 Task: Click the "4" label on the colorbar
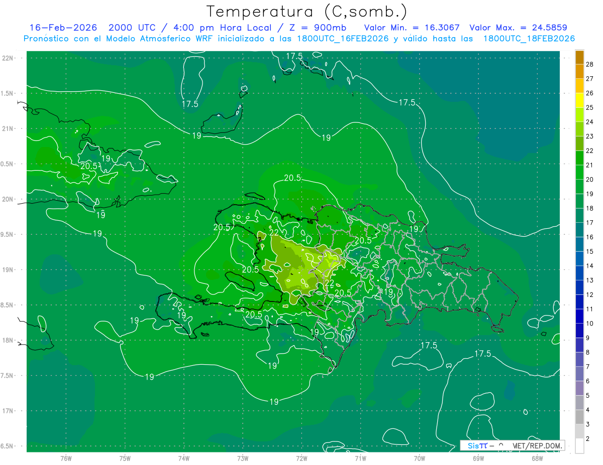coord(588,410)
